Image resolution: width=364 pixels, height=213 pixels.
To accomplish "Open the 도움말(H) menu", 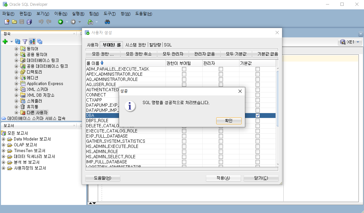I will 144,14.
